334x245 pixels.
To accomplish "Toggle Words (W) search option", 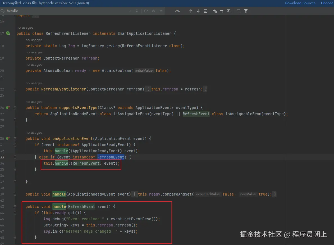I will coord(153,11).
